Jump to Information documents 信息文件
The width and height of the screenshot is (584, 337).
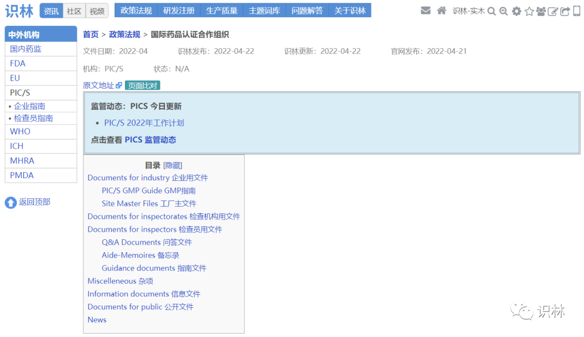pos(144,294)
